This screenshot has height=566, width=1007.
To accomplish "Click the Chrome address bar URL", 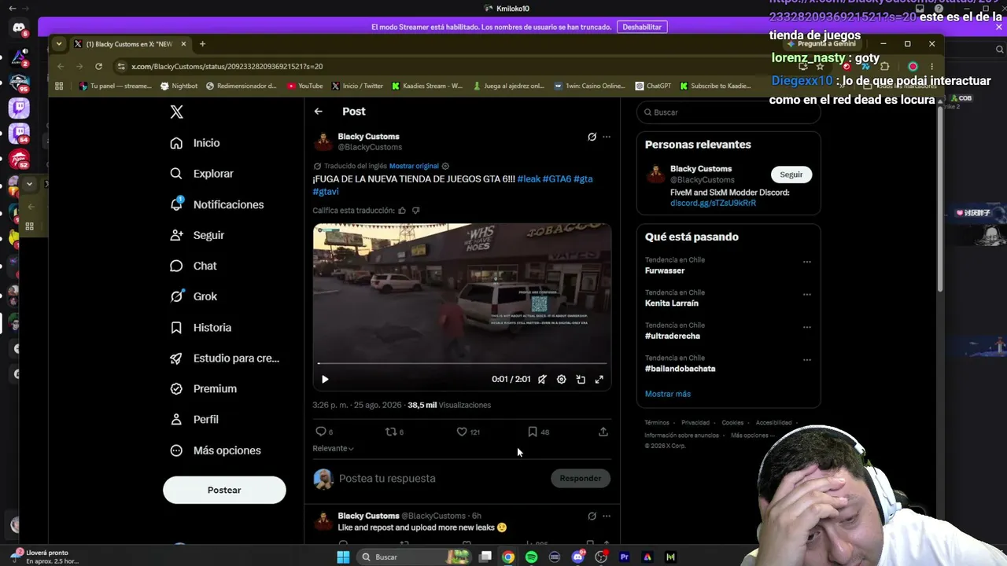I will pos(227,67).
